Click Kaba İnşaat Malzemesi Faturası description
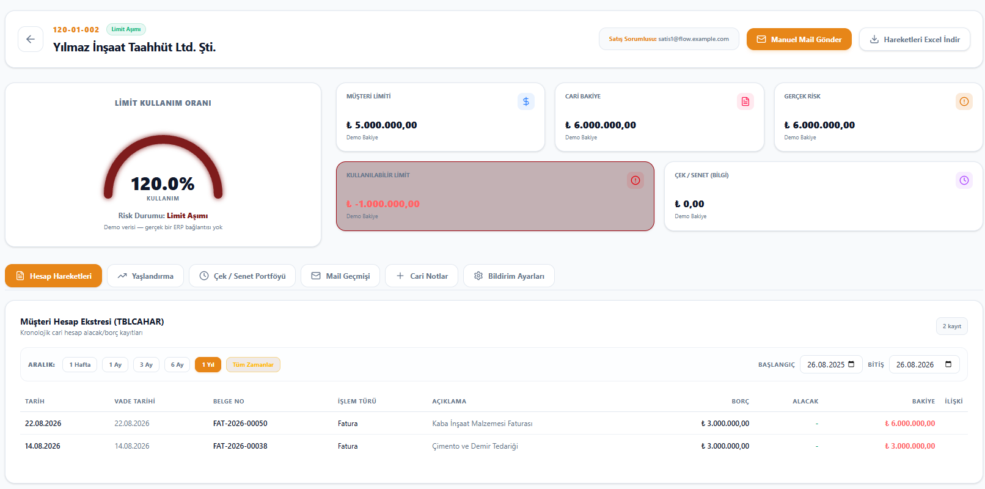 482,424
